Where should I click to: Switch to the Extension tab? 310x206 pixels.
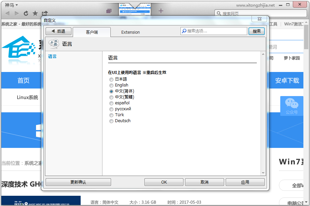coord(130,32)
